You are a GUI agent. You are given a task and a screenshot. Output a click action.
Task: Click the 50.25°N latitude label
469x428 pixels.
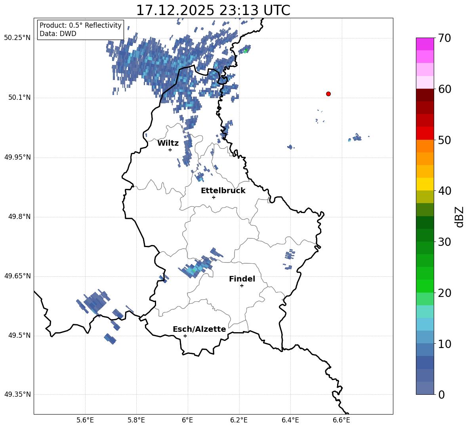(17, 38)
